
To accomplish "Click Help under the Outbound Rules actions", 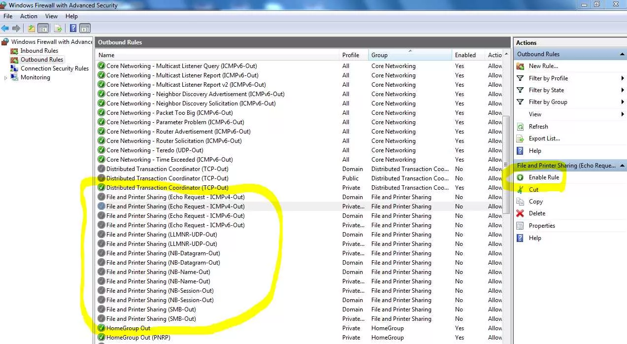I will [x=535, y=151].
